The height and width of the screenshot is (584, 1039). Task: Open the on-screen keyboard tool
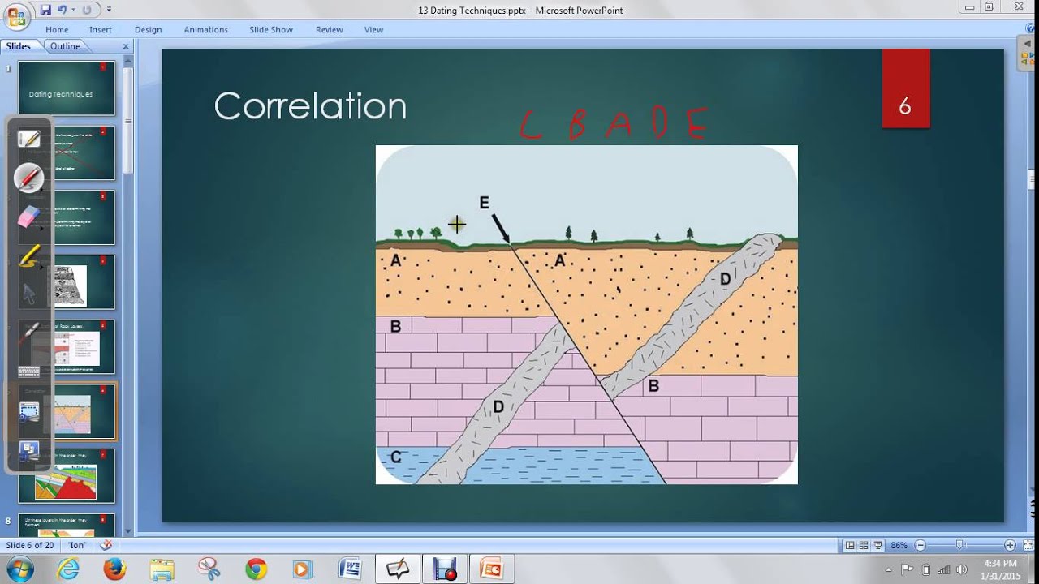point(29,371)
